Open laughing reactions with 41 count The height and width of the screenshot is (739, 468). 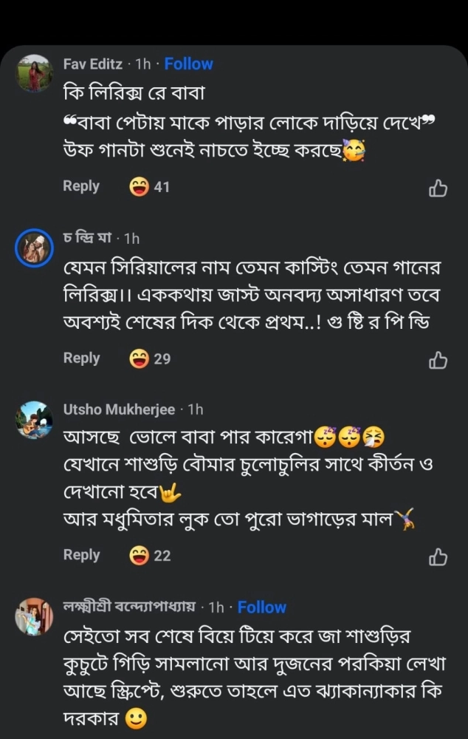point(150,187)
